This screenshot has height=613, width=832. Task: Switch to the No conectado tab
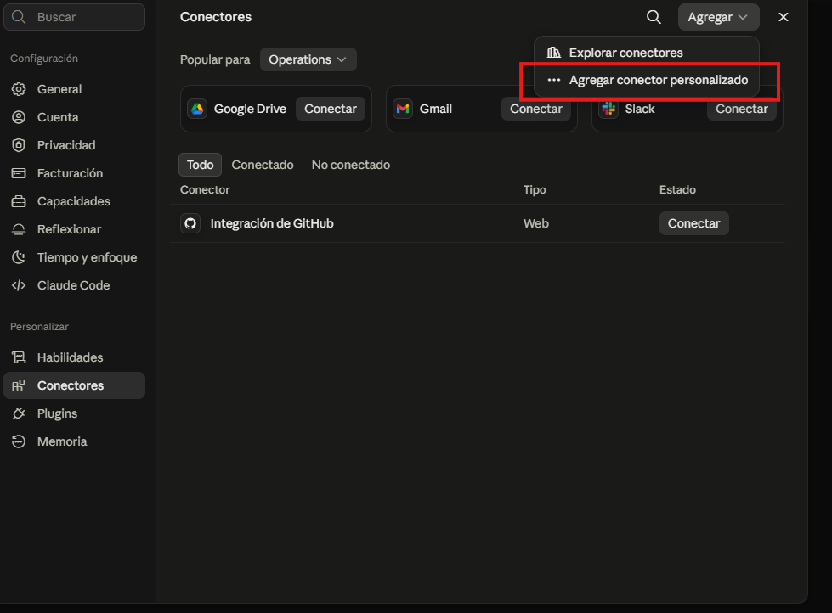(x=351, y=165)
